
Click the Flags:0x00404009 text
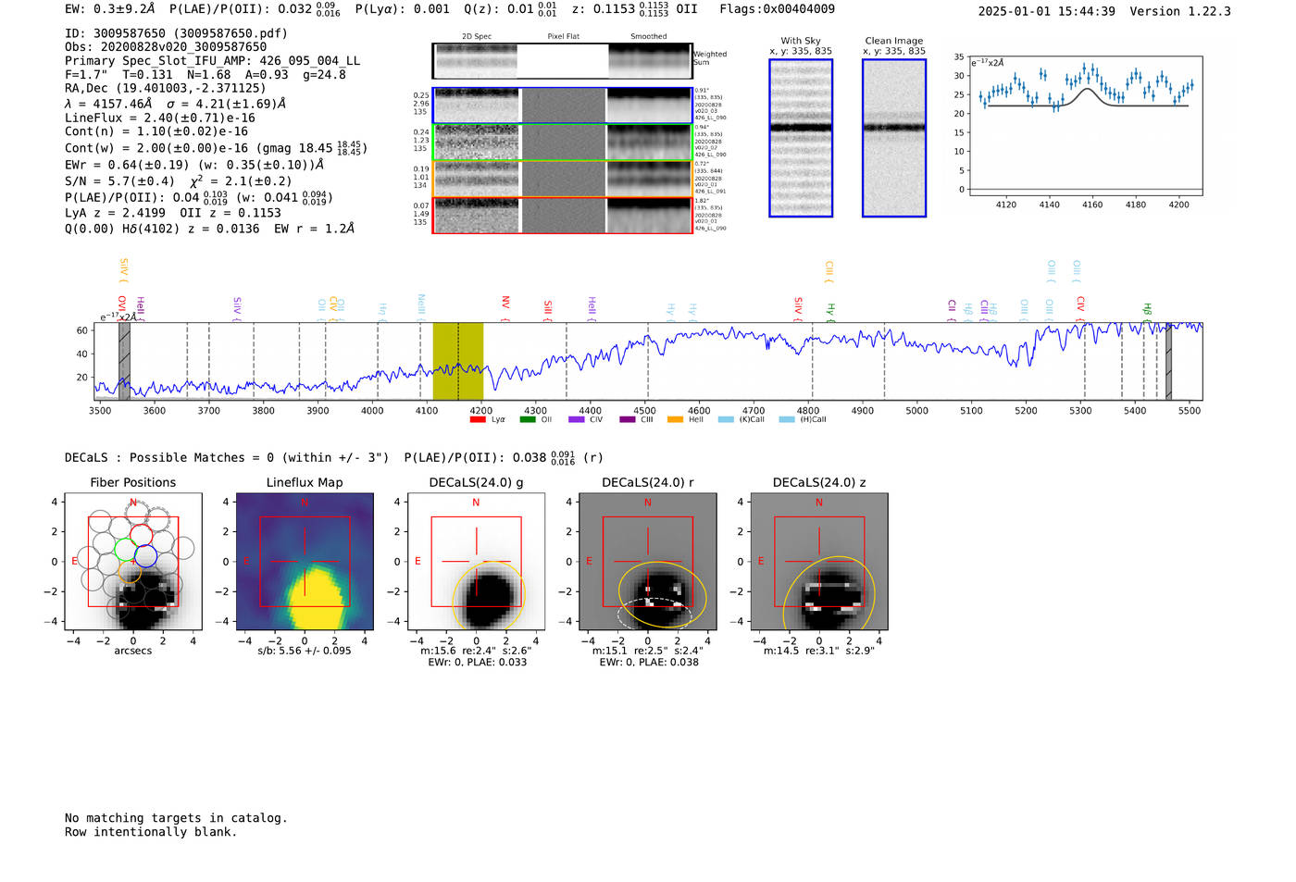pyautogui.click(x=777, y=9)
